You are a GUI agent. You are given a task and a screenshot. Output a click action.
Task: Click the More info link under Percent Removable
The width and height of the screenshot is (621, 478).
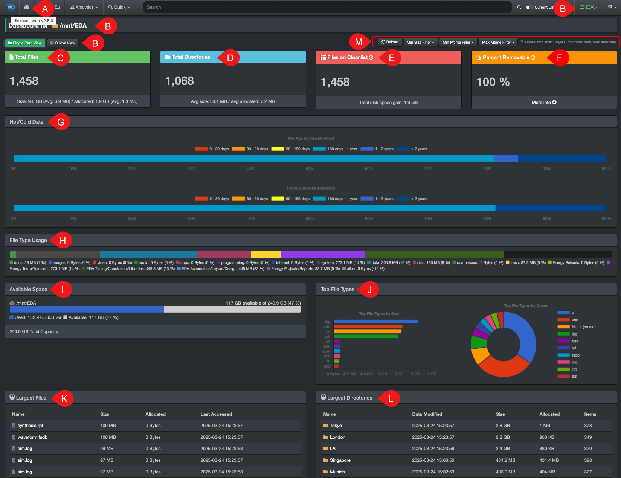tap(544, 103)
